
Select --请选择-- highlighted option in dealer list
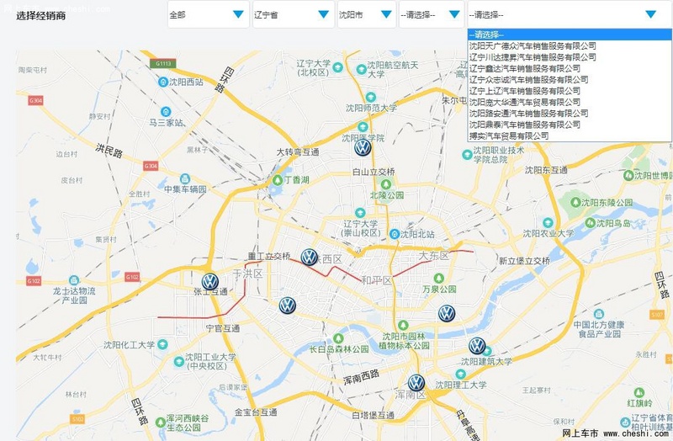[570, 35]
